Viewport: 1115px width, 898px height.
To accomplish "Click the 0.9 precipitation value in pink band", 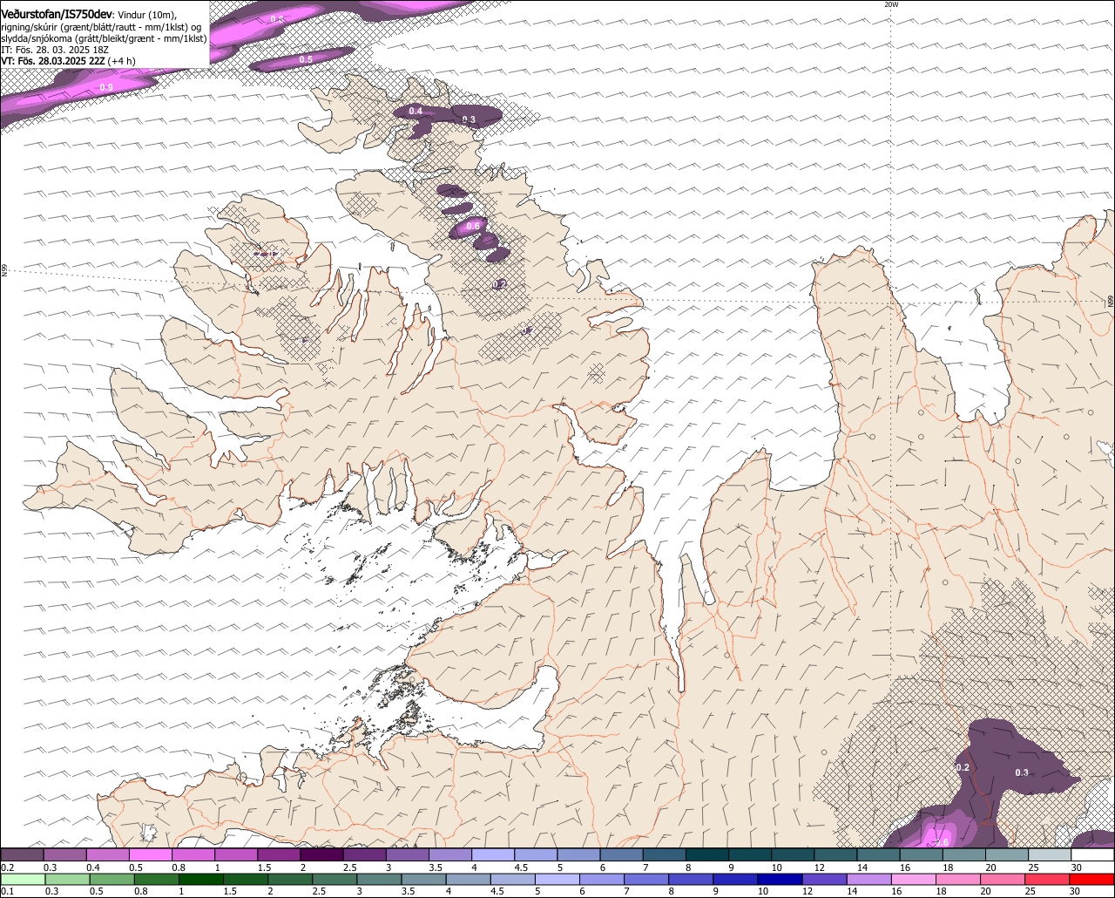I will [106, 87].
